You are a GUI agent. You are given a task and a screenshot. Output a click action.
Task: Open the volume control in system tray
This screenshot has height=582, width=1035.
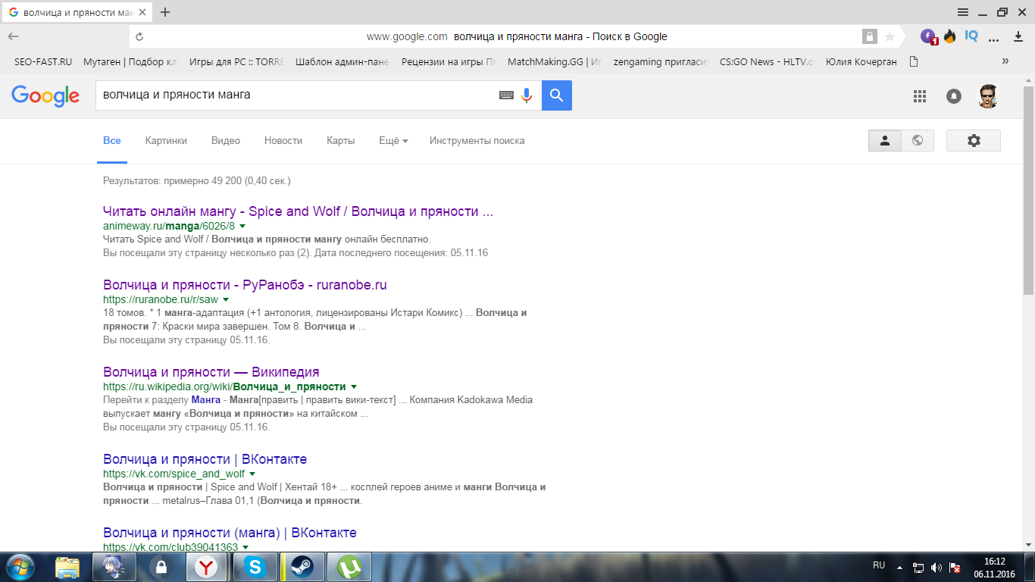pyautogui.click(x=936, y=568)
